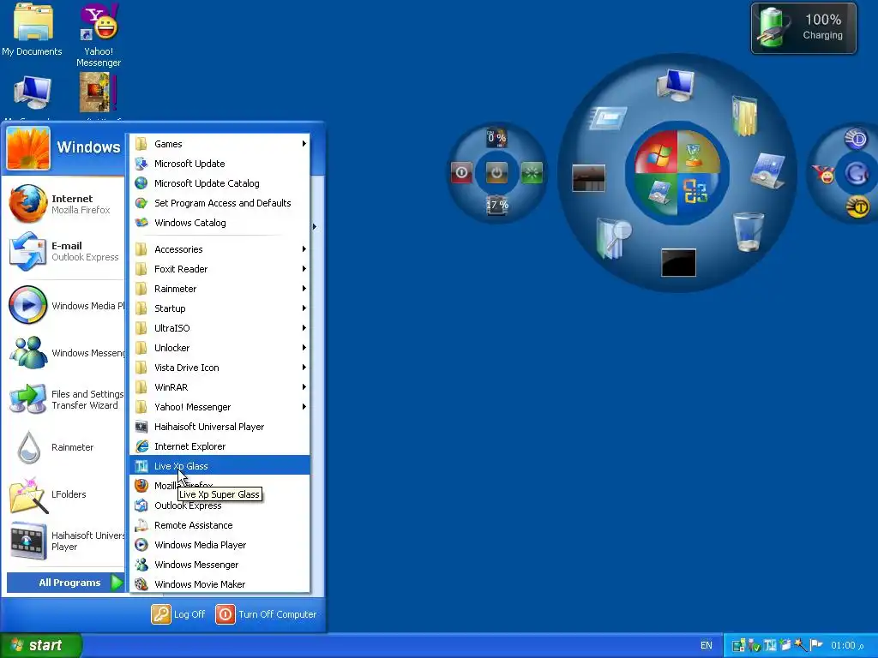Click Turn Off Computer button

tap(266, 614)
